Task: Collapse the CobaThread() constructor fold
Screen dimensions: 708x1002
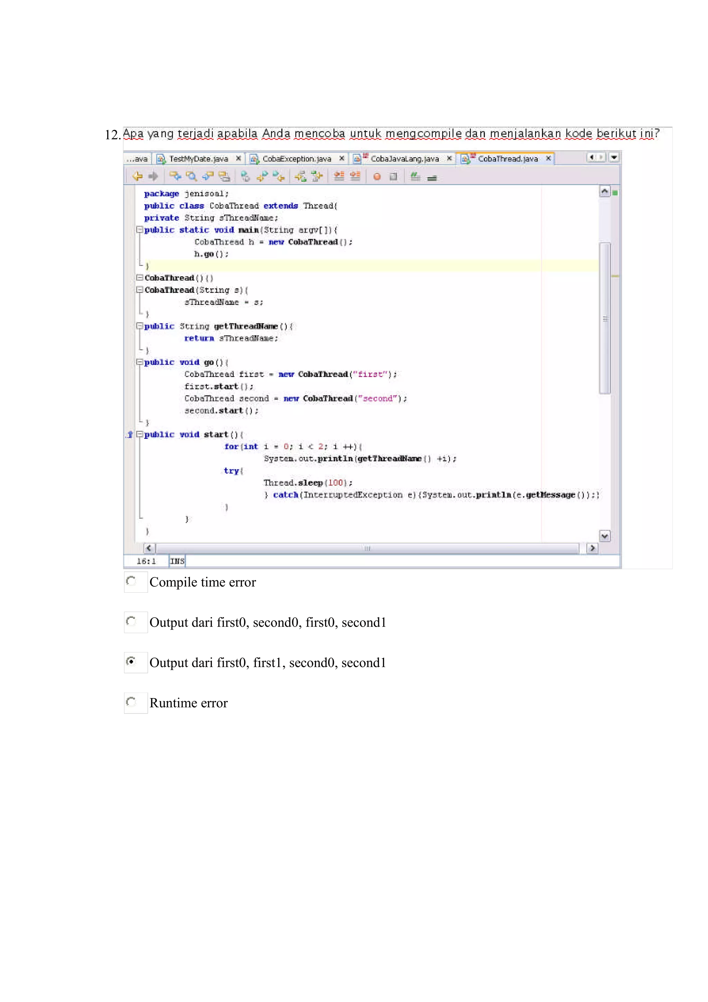Action: pyautogui.click(x=140, y=278)
